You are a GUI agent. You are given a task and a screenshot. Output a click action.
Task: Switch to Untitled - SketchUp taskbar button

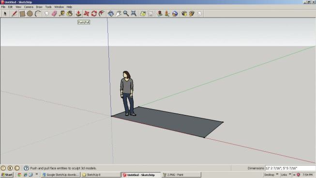click(x=141, y=175)
